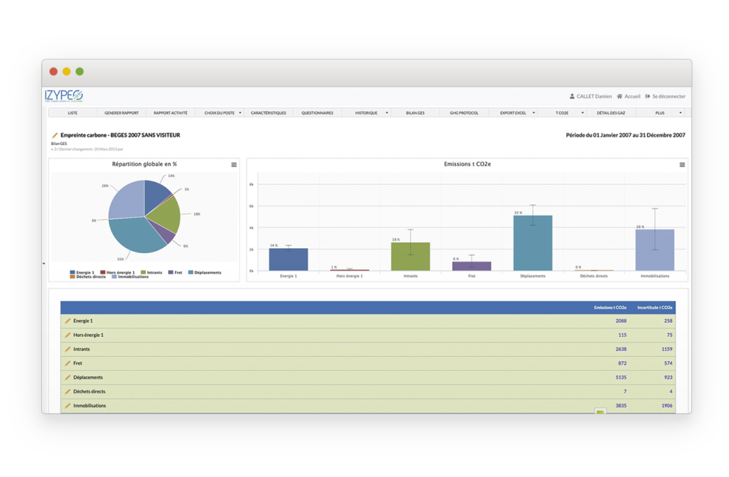The height and width of the screenshot is (477, 729).
Task: Open the Bilan GES menu item
Action: point(415,113)
